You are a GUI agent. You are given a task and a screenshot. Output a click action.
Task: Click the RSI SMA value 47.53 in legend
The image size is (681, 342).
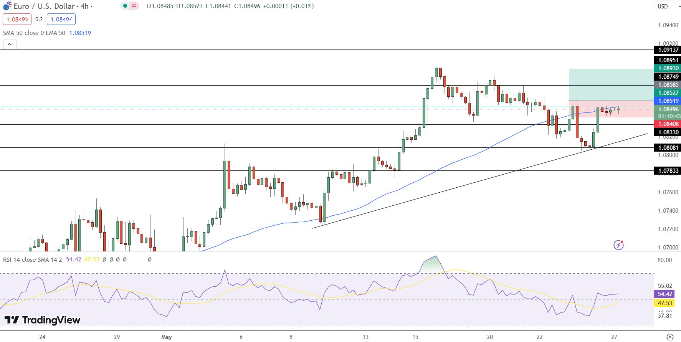[92, 260]
